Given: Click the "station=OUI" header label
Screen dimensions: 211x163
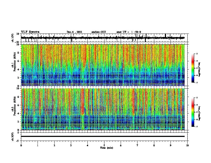Looking at the screenshot, I should click(x=99, y=32).
